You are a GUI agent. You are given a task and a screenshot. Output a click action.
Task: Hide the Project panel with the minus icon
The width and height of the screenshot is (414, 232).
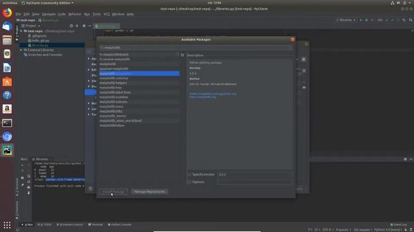click(90, 26)
